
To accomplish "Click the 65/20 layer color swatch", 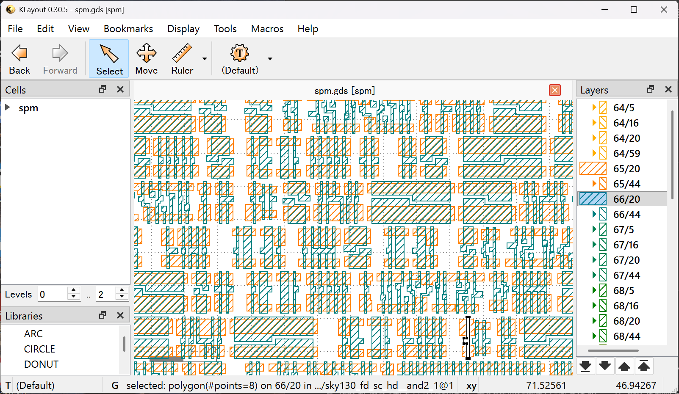I will pyautogui.click(x=593, y=168).
